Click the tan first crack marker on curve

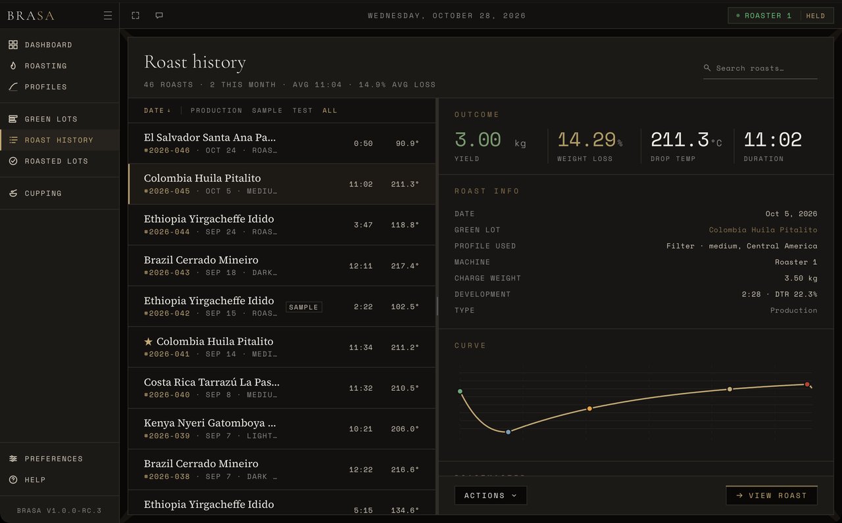(730, 389)
